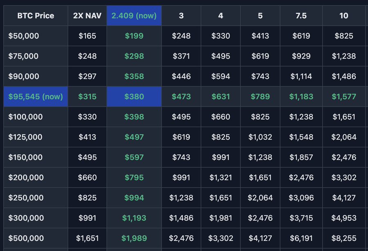Click the highlighted 2.409 (now) header
Image resolution: width=368 pixels, height=251 pixels.
tap(134, 16)
